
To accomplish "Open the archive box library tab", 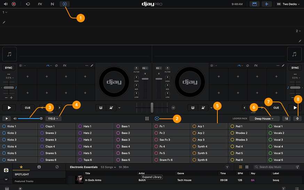I will [x=39, y=167].
